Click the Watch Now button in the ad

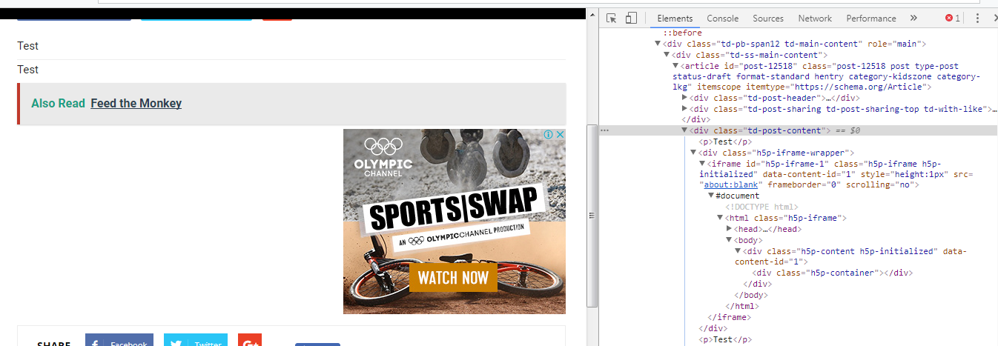point(454,278)
